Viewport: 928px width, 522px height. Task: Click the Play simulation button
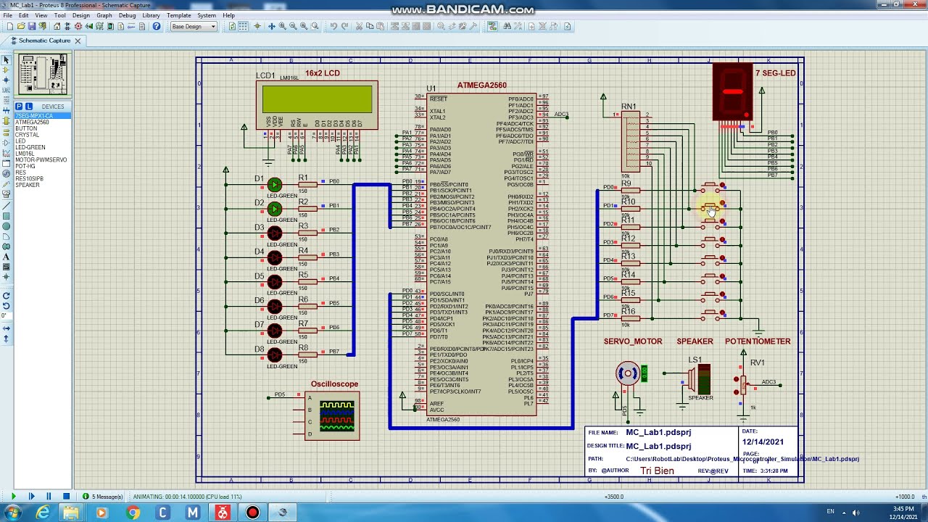point(12,497)
